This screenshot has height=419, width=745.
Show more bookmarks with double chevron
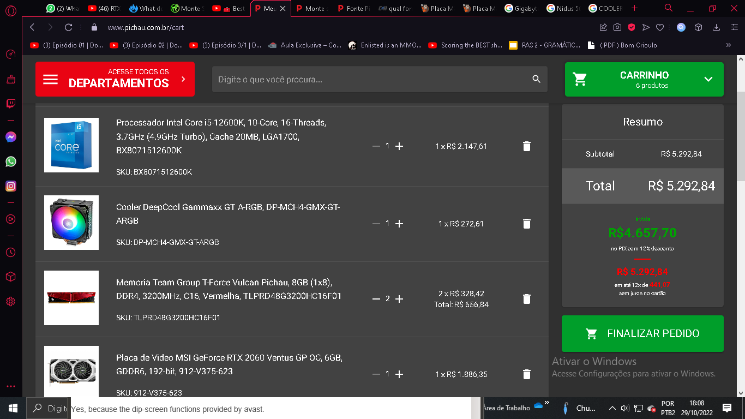coord(729,45)
